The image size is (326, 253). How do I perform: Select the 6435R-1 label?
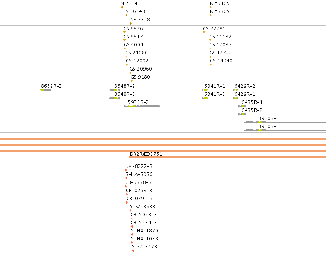click(252, 102)
